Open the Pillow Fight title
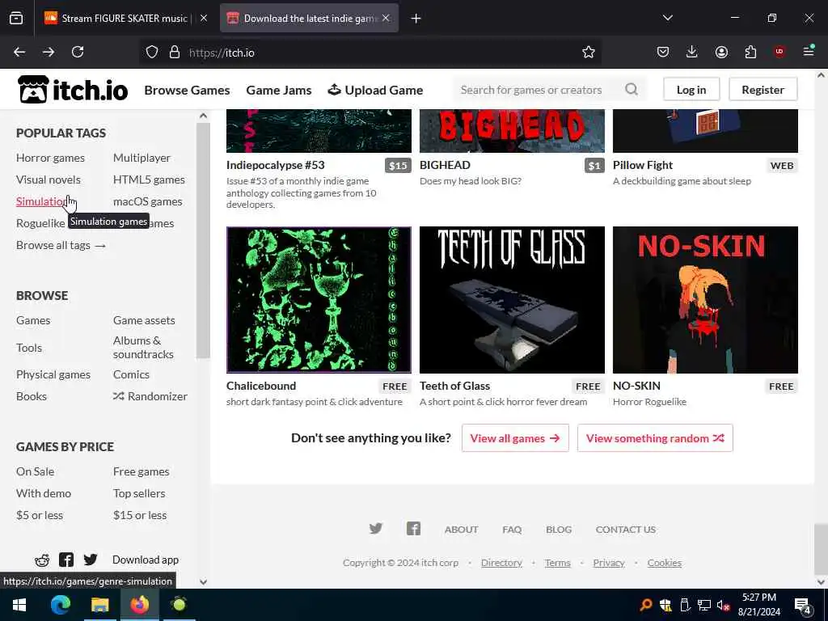 point(643,165)
